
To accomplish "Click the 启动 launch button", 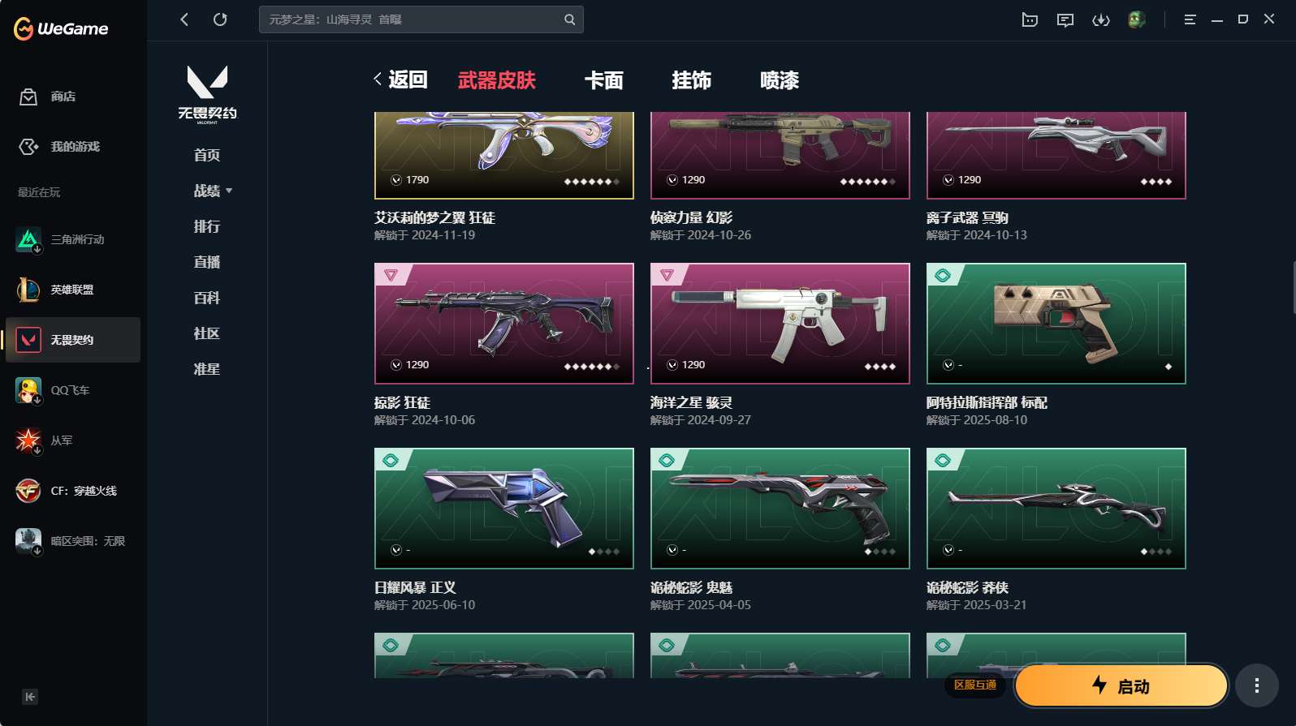I will pyautogui.click(x=1121, y=685).
